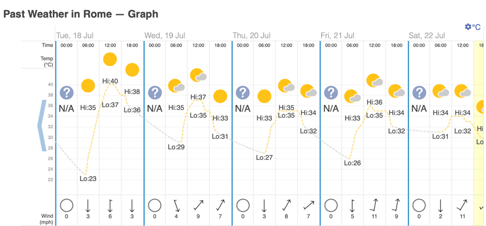Click Tuesday 12:00 sunny weather icon
486x226 pixels.
pyautogui.click(x=110, y=59)
